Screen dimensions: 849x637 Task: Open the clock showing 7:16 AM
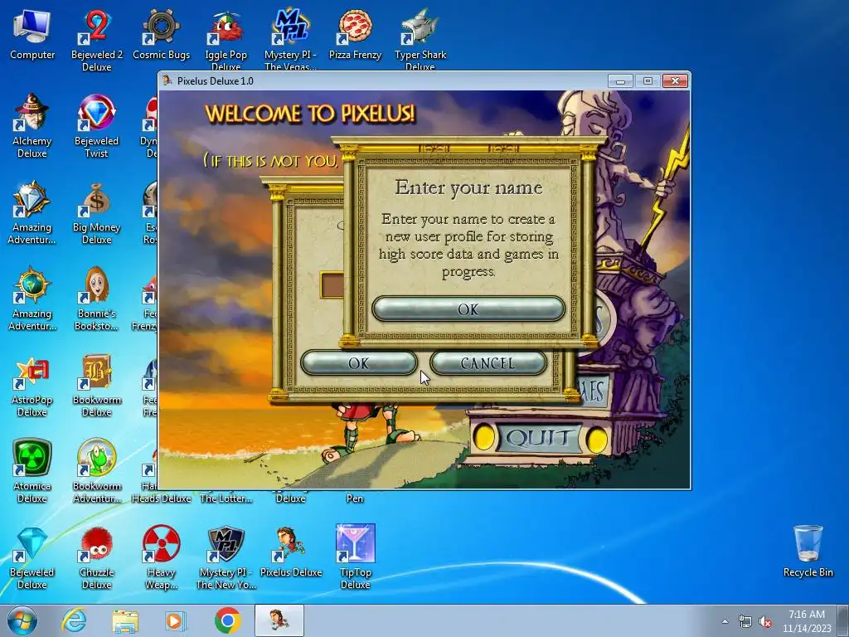(806, 620)
